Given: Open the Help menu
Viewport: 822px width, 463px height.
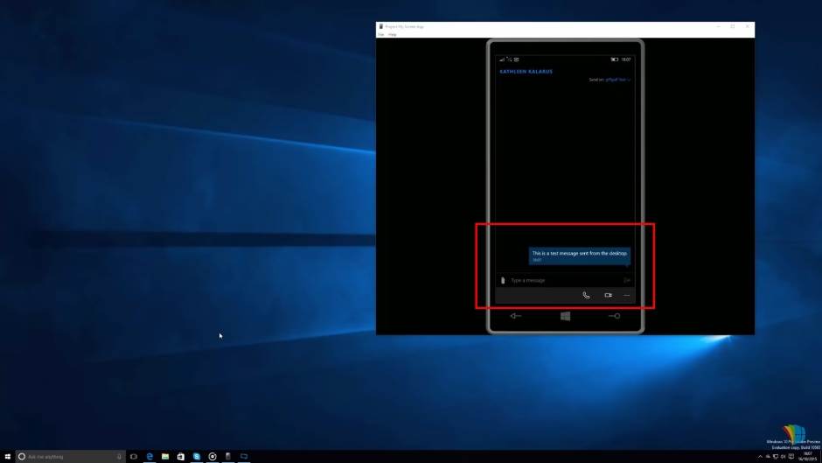Looking at the screenshot, I should pos(393,34).
